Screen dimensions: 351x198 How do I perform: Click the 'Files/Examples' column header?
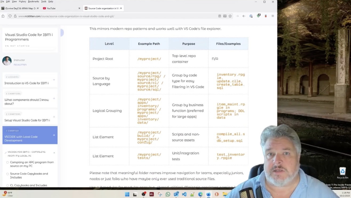click(228, 44)
